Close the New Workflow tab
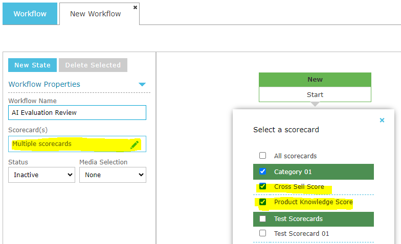This screenshot has width=401, height=244. [135, 7]
